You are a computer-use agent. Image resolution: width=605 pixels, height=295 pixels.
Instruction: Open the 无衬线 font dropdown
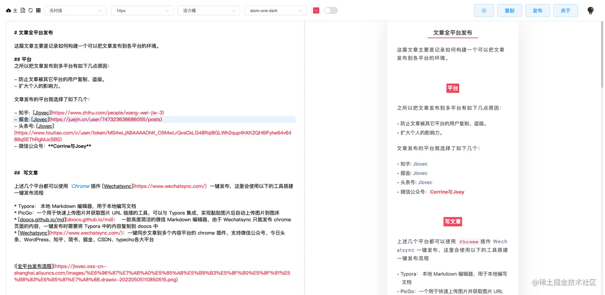coord(75,11)
